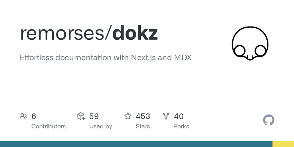The height and width of the screenshot is (147, 294).
Task: Open the remorses owner name
Action: (x=62, y=33)
